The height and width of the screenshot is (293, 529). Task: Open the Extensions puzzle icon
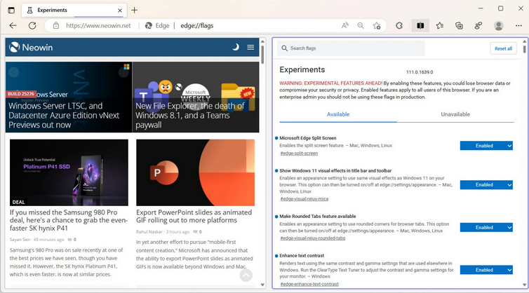[x=399, y=25]
